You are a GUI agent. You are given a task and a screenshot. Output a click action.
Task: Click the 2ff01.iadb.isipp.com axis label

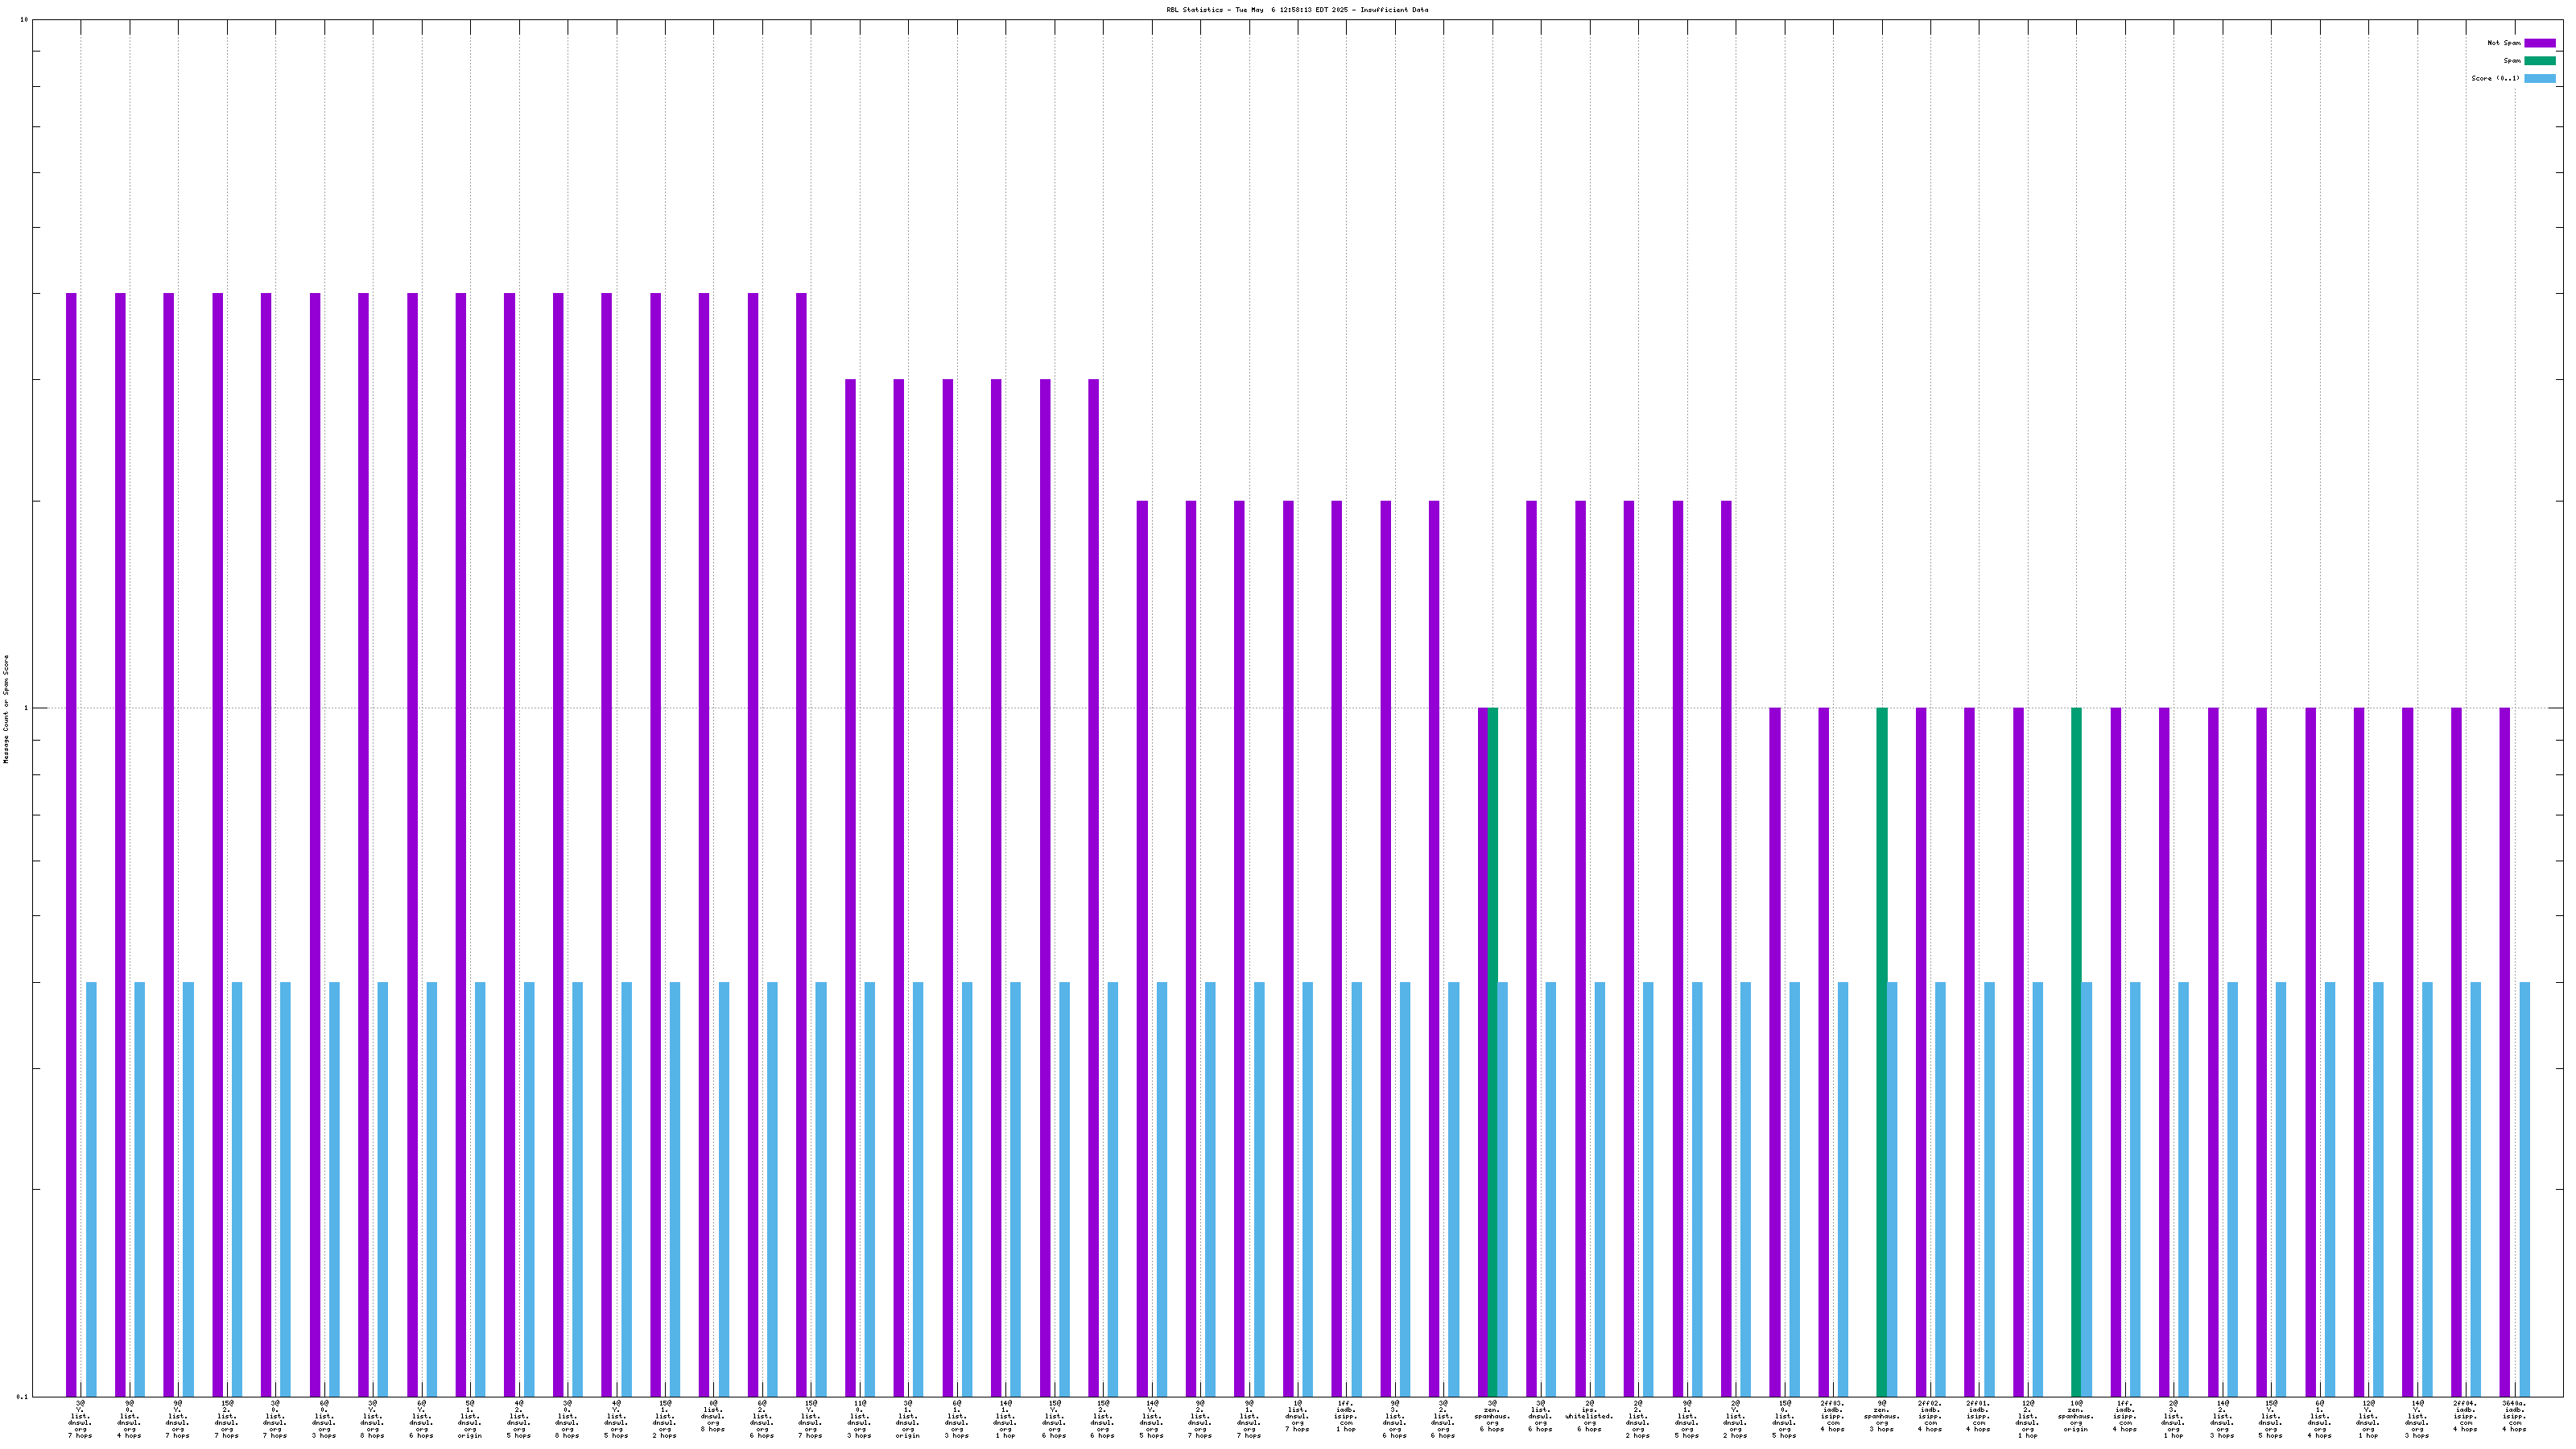click(1979, 1418)
